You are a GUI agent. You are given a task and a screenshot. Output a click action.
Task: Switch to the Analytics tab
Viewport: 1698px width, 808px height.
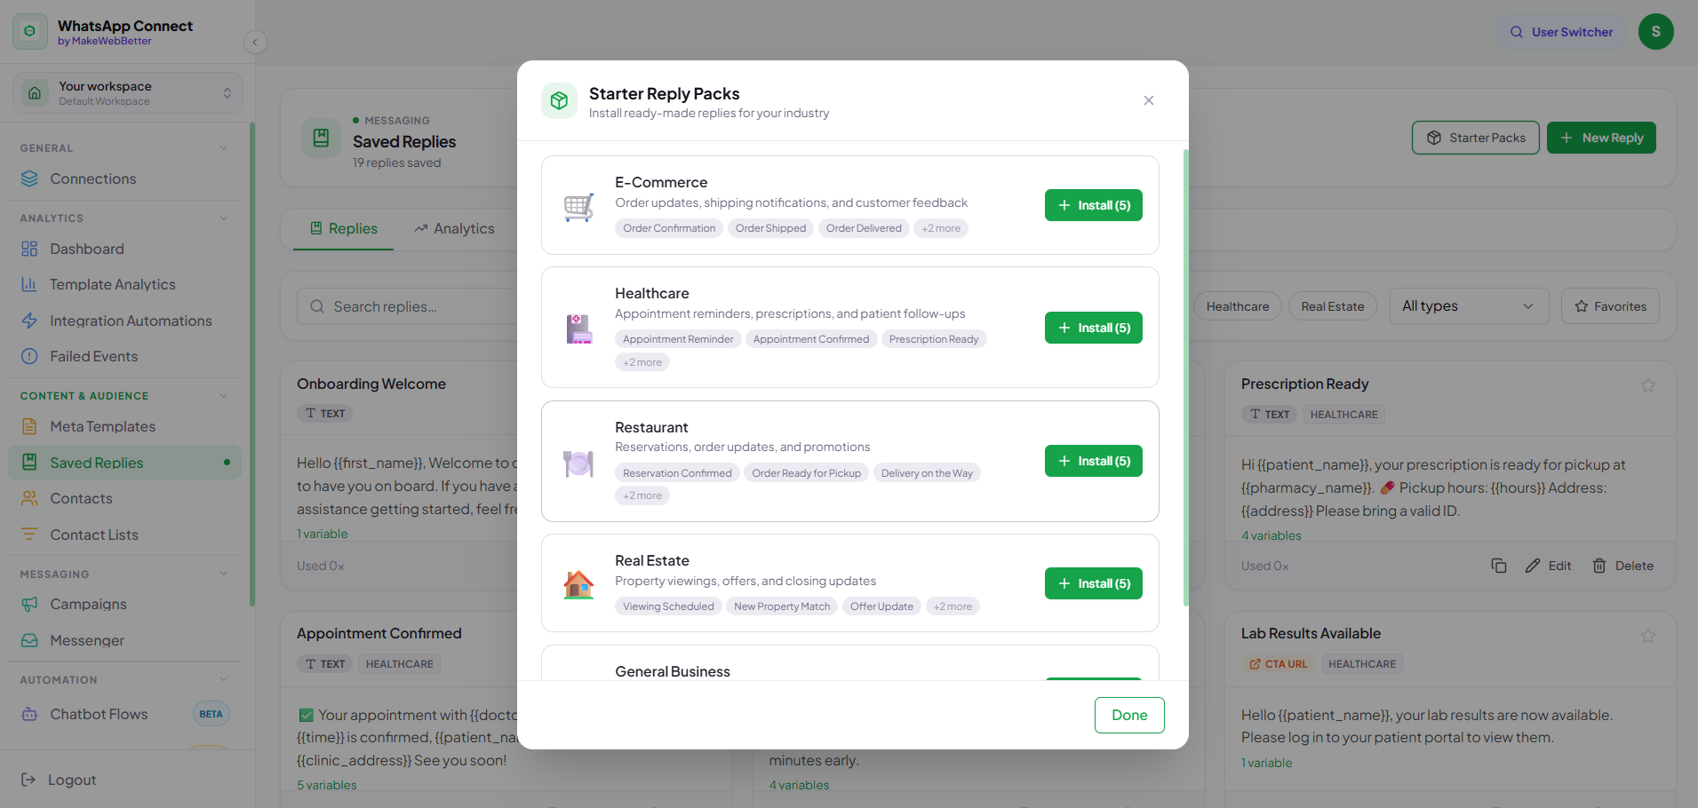click(x=454, y=229)
